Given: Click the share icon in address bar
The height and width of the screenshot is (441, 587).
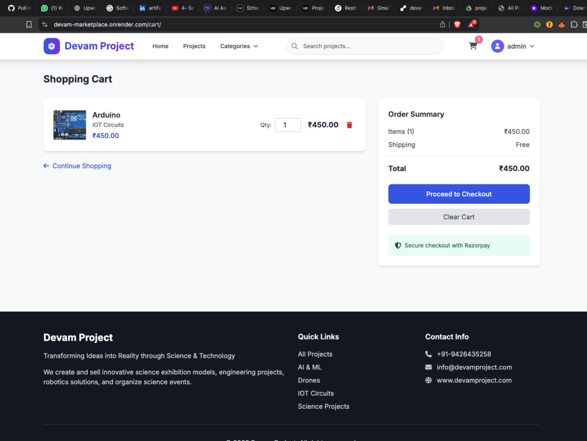Looking at the screenshot, I should (x=443, y=24).
